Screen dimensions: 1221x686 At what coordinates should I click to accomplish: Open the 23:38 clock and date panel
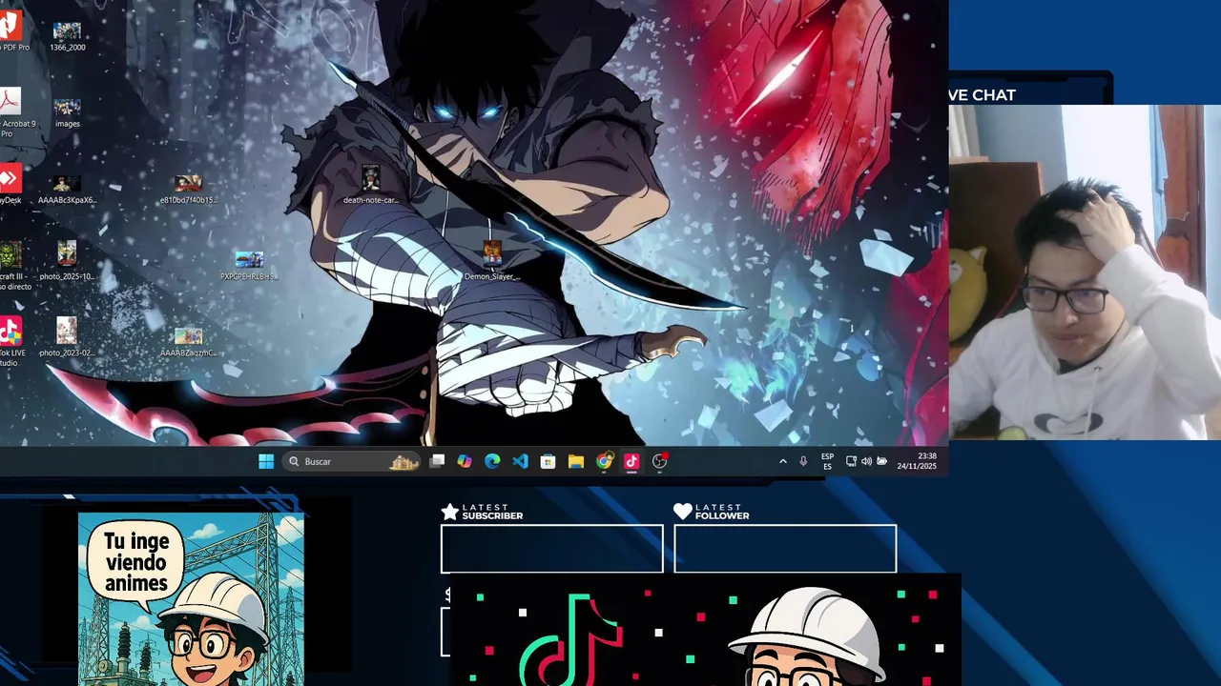coord(917,461)
